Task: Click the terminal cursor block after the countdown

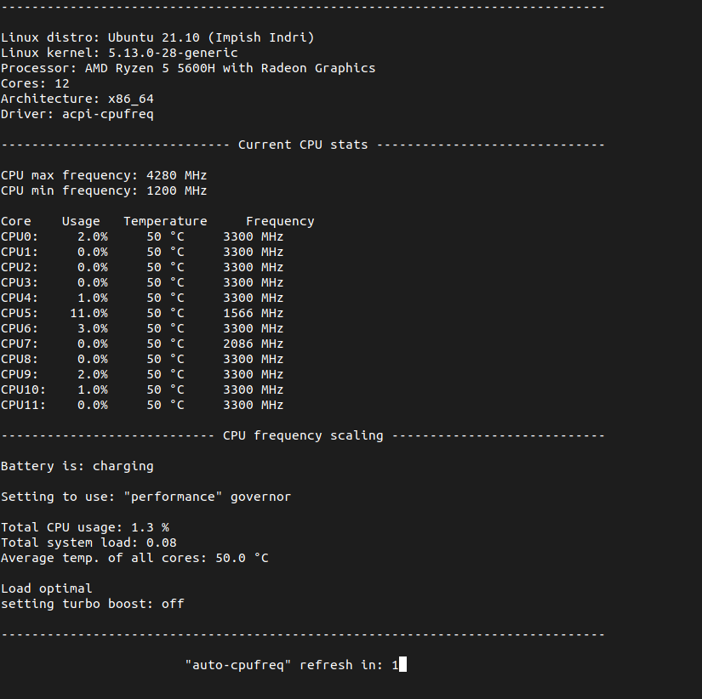Action: click(403, 664)
